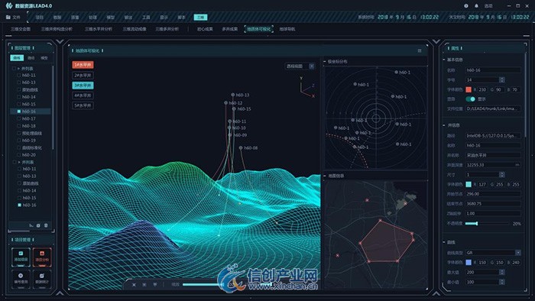Click the bottom-right data statistics icon button

click(42, 279)
